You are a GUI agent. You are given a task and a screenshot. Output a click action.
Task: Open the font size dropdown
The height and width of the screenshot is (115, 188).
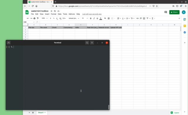click(85, 18)
